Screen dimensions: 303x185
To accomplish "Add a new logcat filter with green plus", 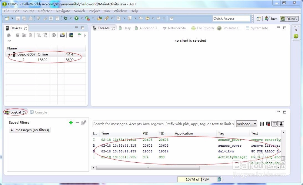I will pyautogui.click(x=71, y=123).
